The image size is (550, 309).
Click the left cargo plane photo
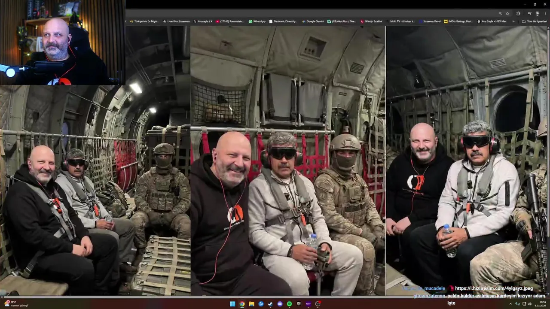(x=95, y=161)
